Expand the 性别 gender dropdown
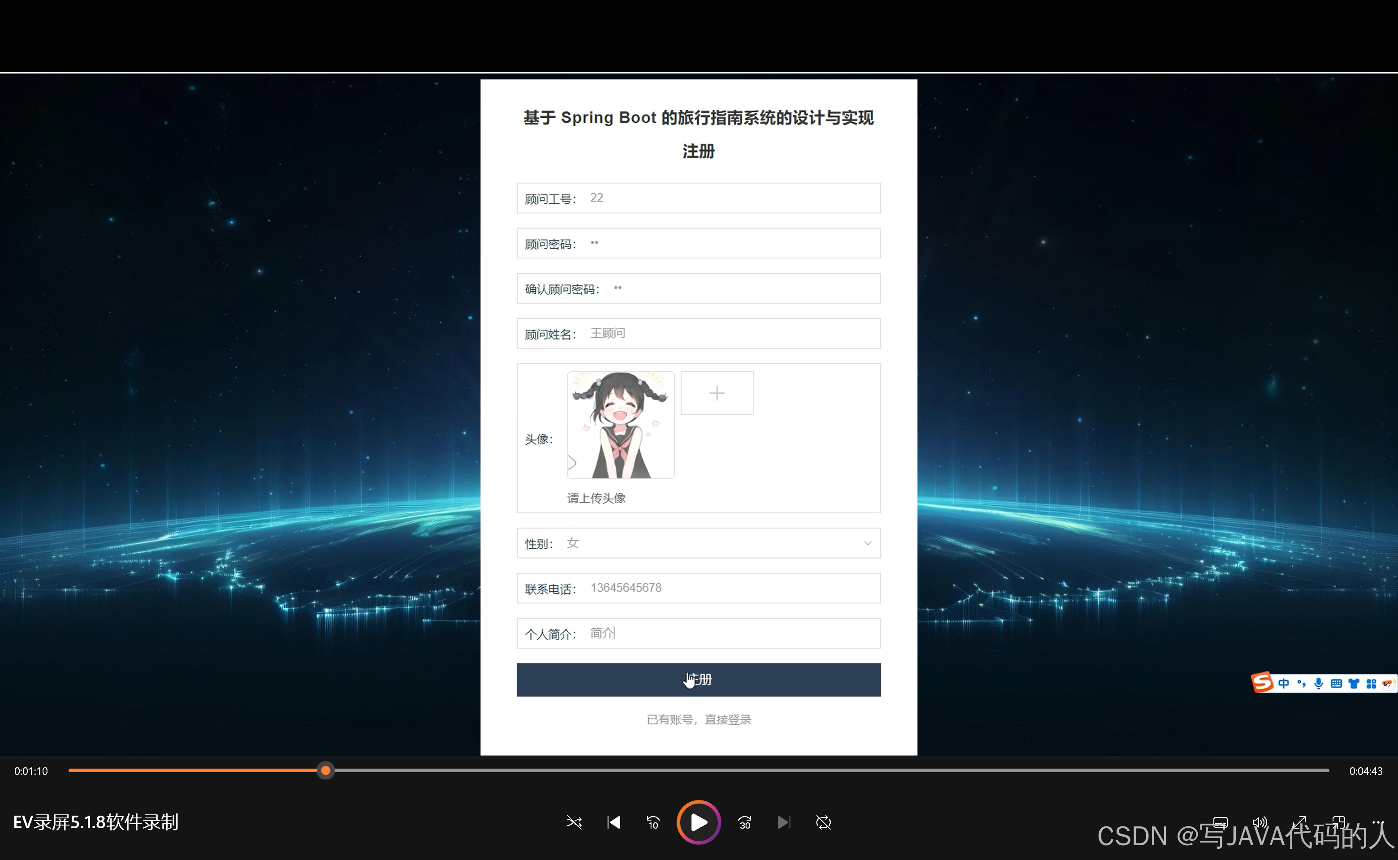Screen dimensions: 1398x860 [x=698, y=543]
